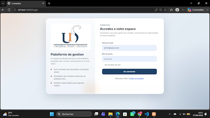Reload the login page
This screenshot has width=210, height=118.
point(9,10)
